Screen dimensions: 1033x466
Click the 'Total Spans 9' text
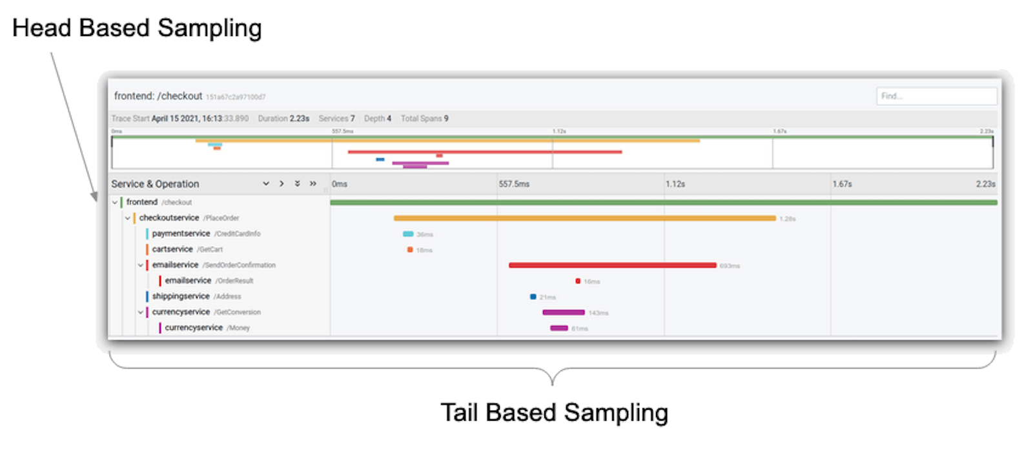point(424,119)
